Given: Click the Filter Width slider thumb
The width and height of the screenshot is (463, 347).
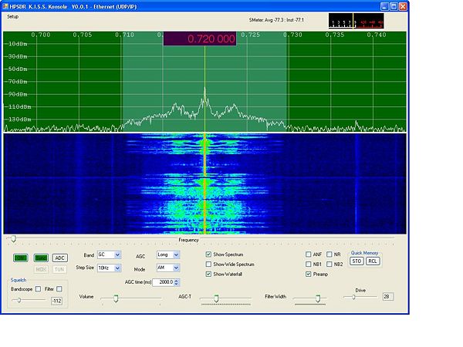Looking at the screenshot, I should 317,298.
